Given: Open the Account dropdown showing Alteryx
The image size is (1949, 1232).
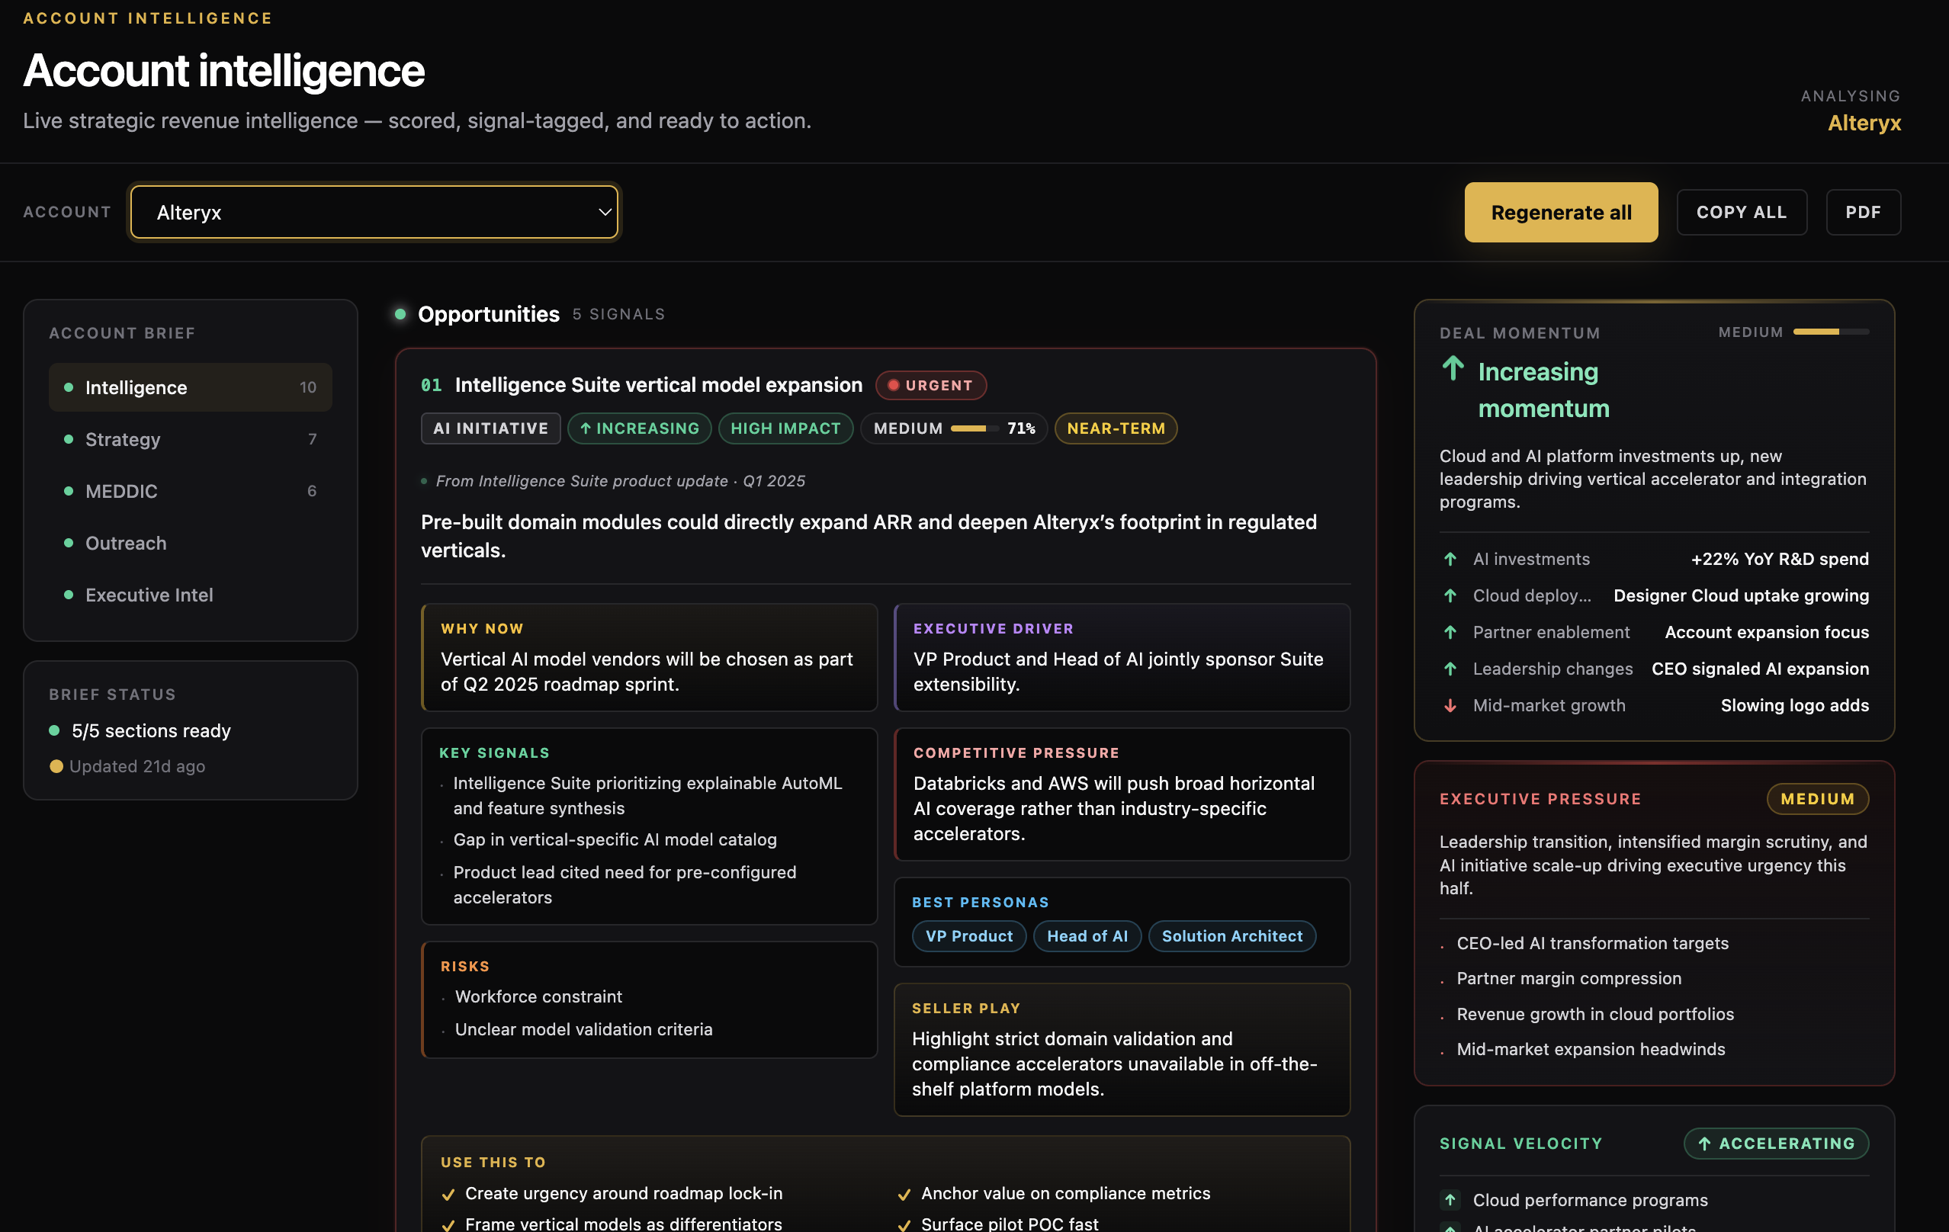Looking at the screenshot, I should click(374, 212).
